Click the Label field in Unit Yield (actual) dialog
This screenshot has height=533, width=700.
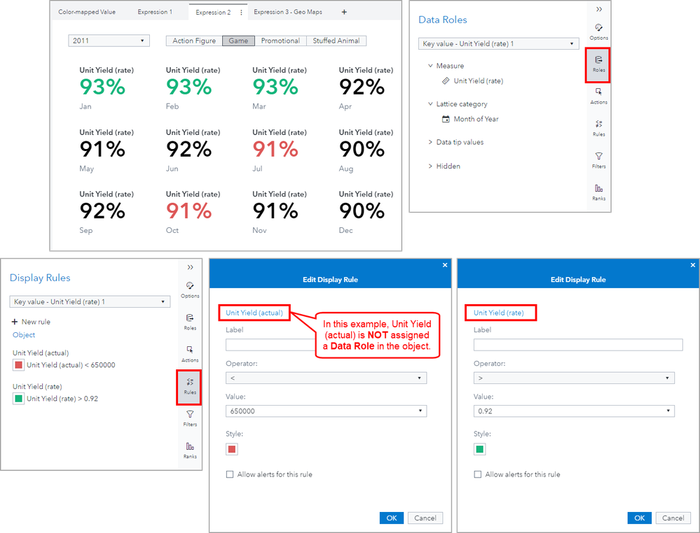click(270, 345)
